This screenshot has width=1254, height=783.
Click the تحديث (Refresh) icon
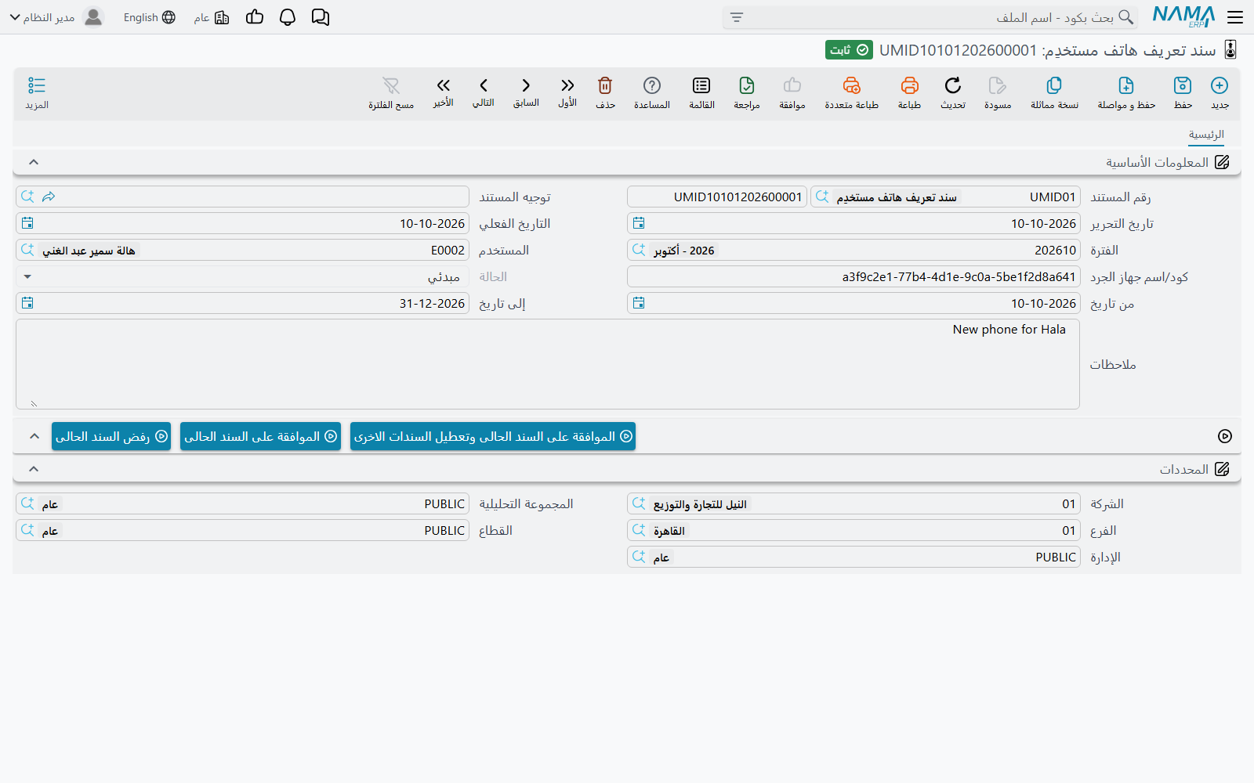pyautogui.click(x=953, y=85)
